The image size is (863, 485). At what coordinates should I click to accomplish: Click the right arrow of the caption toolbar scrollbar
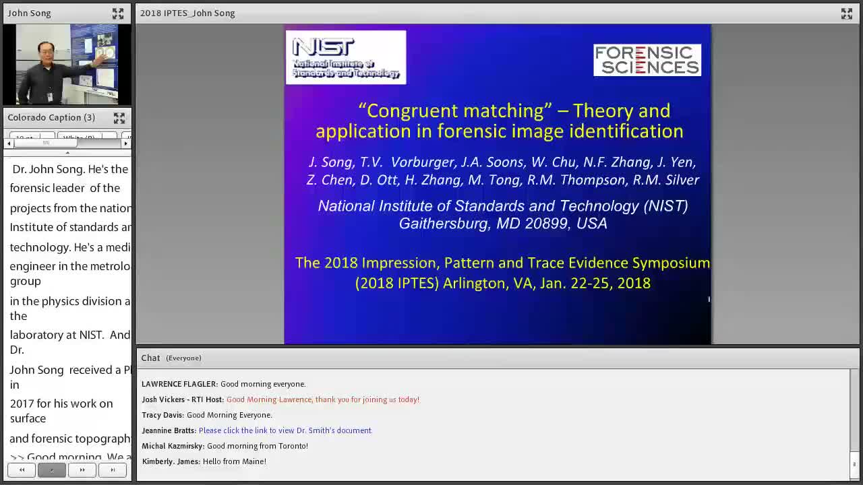[125, 143]
